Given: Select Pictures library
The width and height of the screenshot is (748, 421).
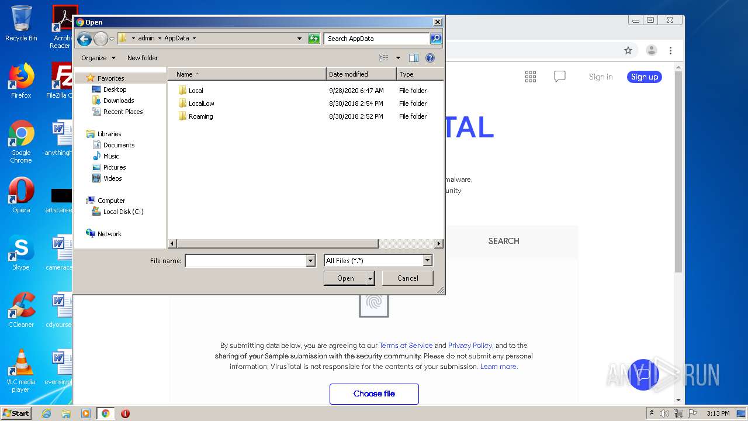Looking at the screenshot, I should coord(115,167).
